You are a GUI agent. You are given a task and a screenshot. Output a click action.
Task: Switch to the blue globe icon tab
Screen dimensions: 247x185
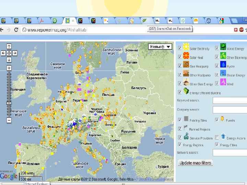tap(209, 21)
